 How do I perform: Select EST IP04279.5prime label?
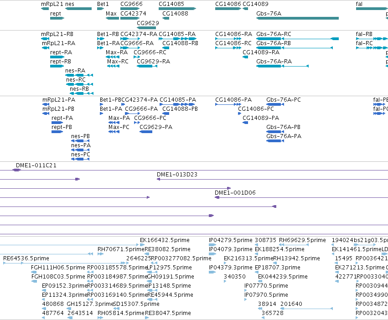click(231, 240)
